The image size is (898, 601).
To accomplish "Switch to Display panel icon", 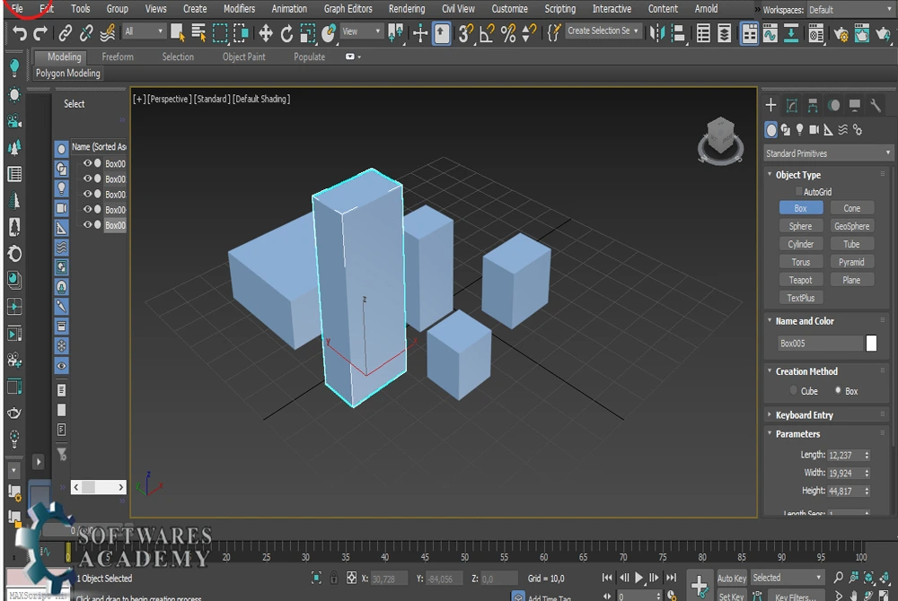I will tap(855, 105).
